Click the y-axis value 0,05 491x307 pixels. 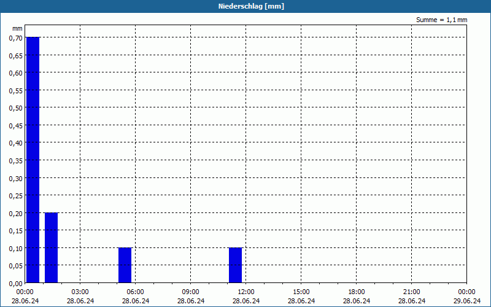16,266
